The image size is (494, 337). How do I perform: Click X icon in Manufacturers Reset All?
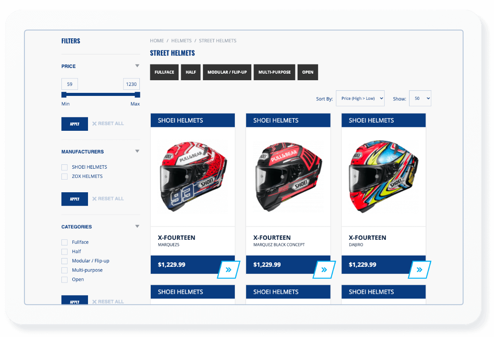(94, 199)
